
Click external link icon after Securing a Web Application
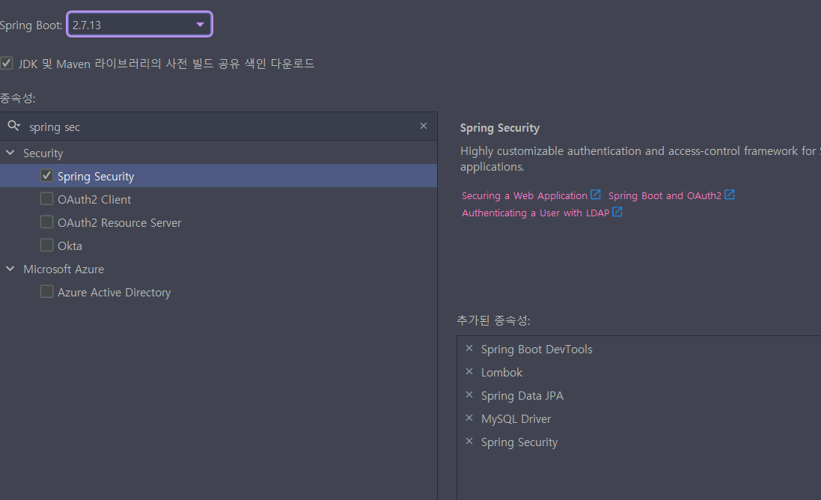(595, 195)
